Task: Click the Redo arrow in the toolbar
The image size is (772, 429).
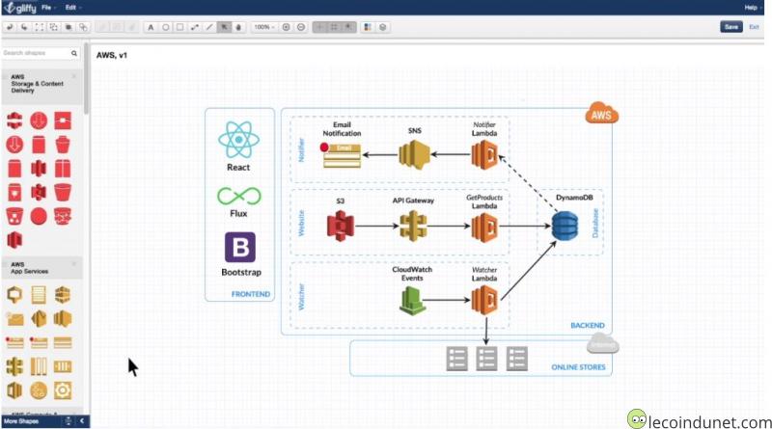Action: point(23,27)
